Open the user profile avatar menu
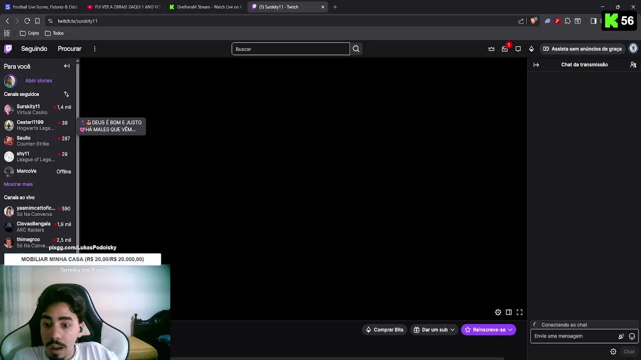The image size is (641, 360). point(633,48)
